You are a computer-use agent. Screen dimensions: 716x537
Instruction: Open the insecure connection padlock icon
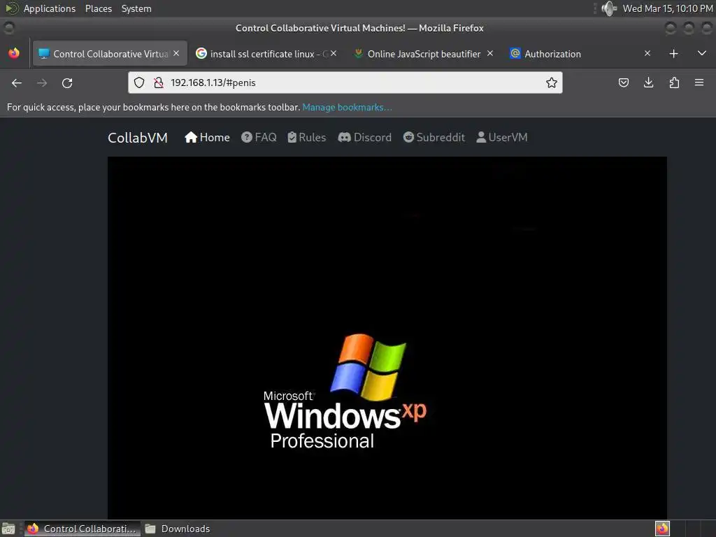[159, 83]
